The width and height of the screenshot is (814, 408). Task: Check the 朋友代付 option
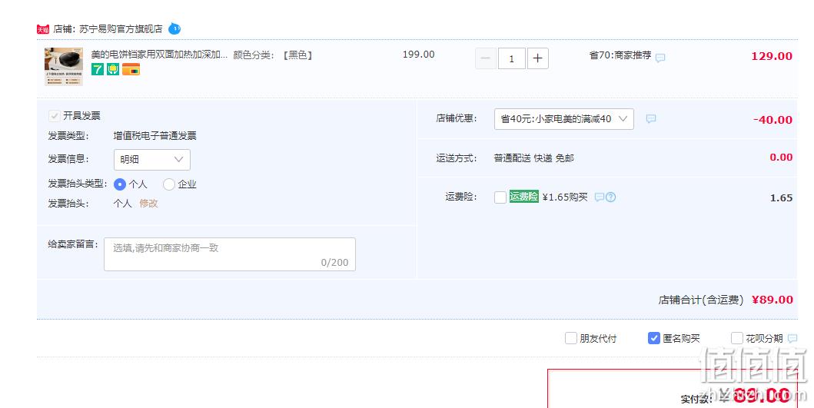570,338
